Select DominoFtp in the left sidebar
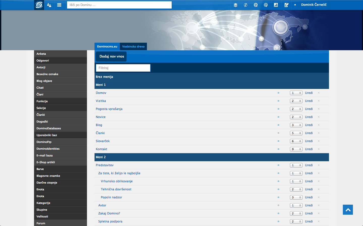Viewport: 363px width, 226px height. 44,142
